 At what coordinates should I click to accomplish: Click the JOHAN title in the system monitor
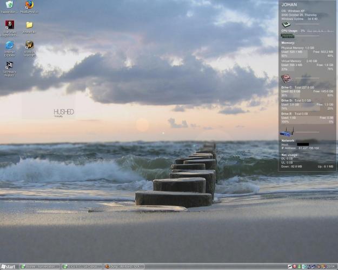(x=289, y=5)
